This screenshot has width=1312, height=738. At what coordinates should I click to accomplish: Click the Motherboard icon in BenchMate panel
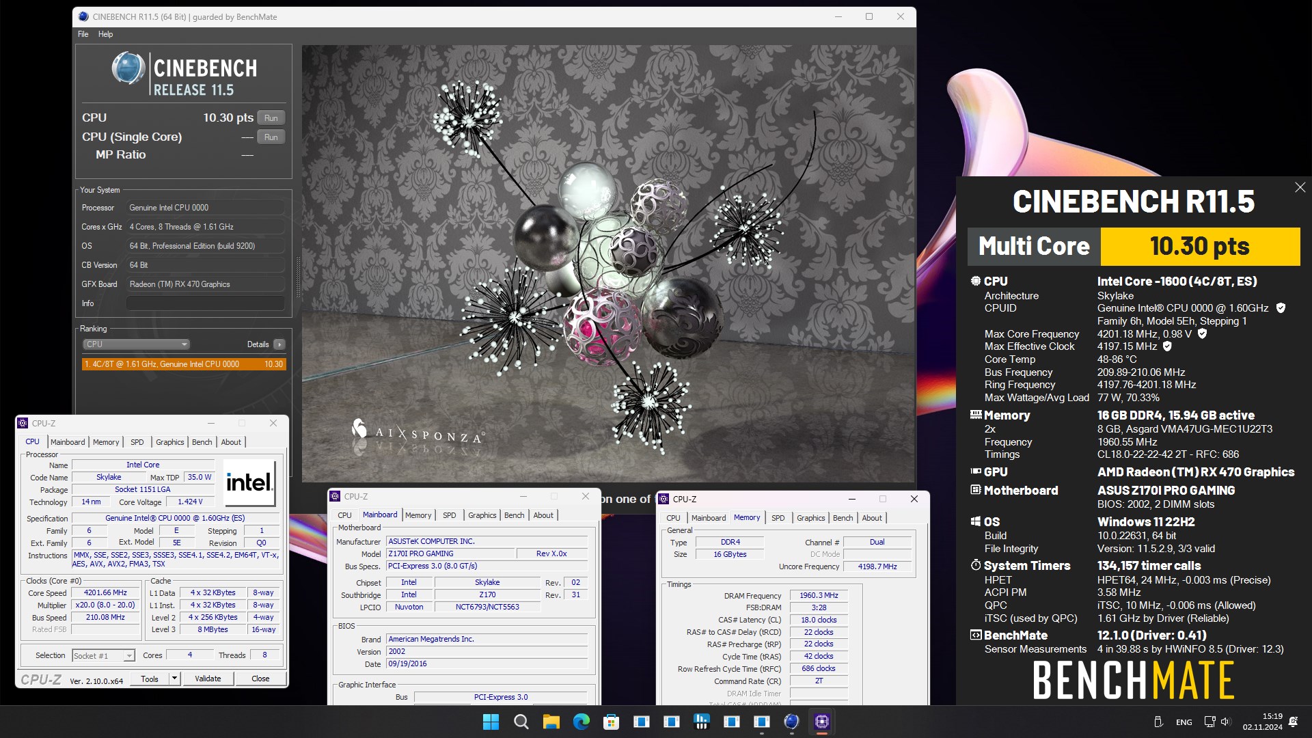point(976,490)
